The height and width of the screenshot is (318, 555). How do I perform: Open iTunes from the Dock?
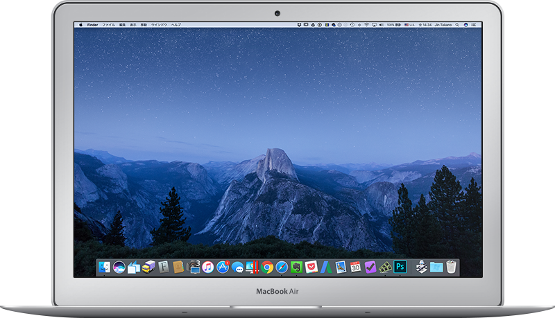click(207, 267)
